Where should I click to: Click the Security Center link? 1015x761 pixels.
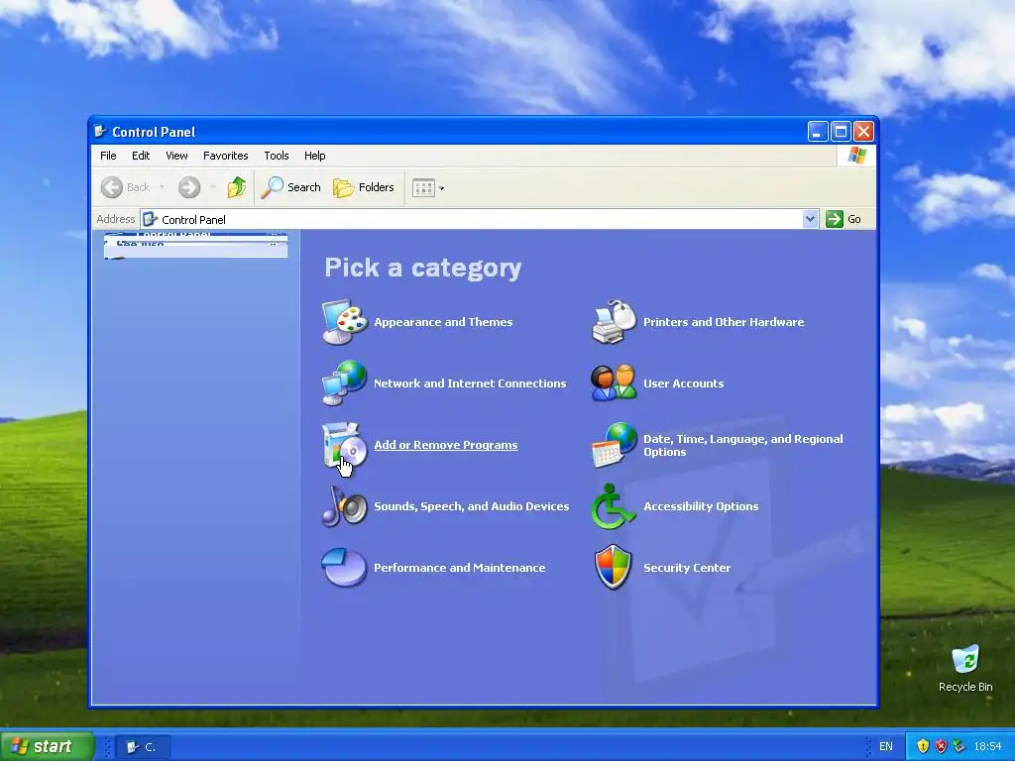pyautogui.click(x=687, y=568)
